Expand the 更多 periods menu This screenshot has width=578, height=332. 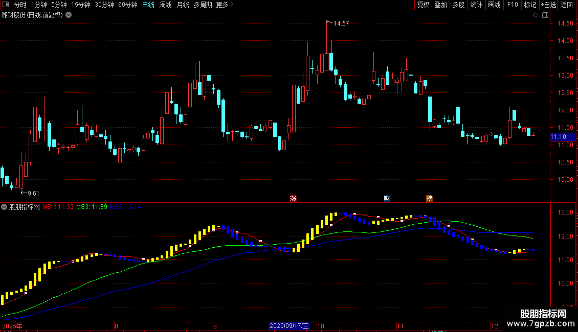[x=225, y=5]
